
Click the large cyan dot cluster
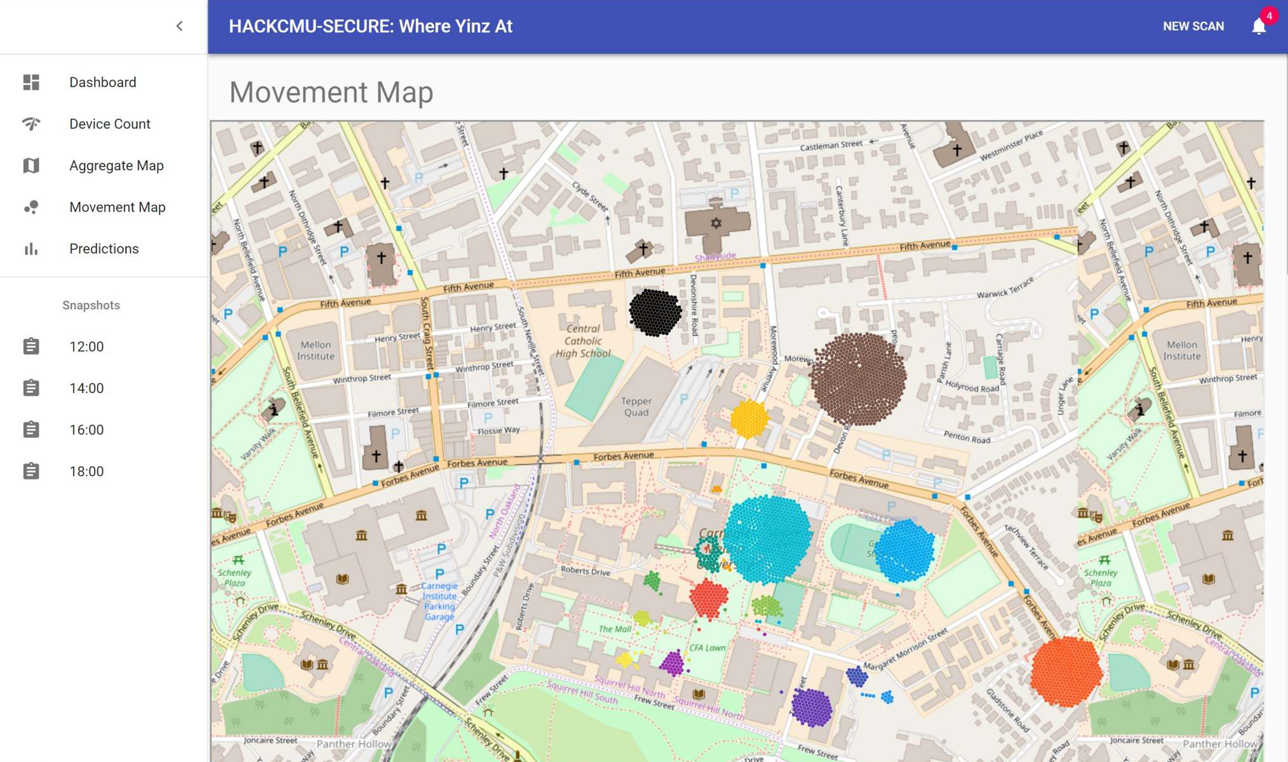(768, 540)
